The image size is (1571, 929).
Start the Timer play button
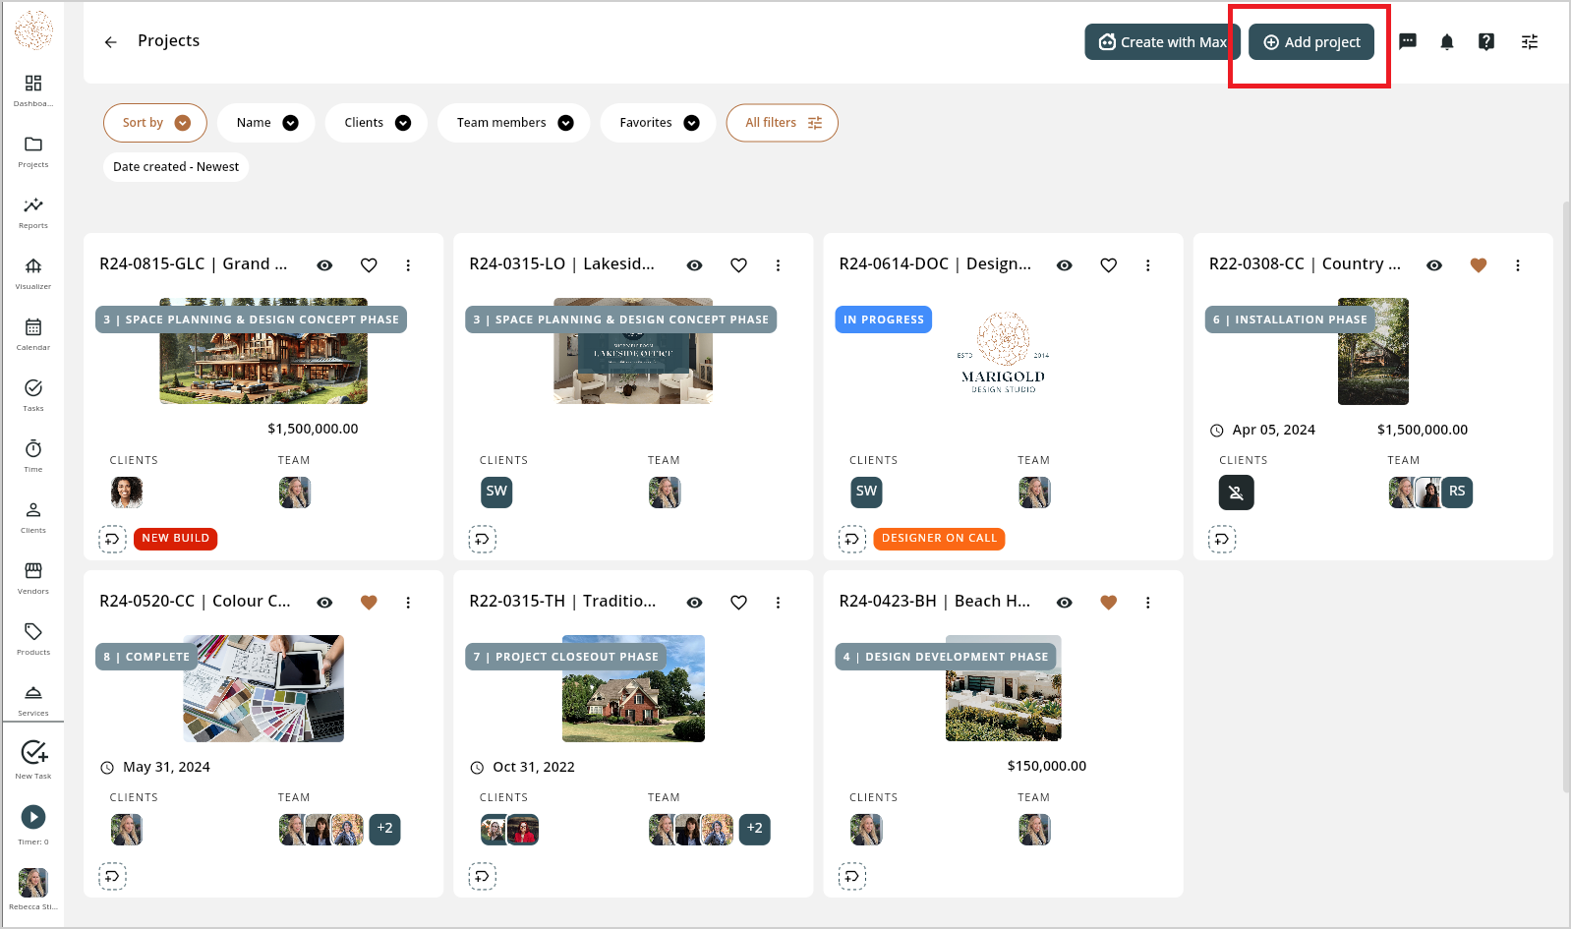point(33,817)
